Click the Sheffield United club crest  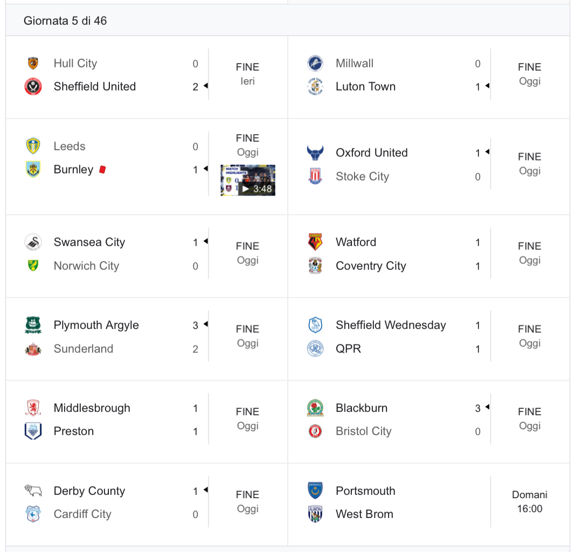[x=33, y=87]
